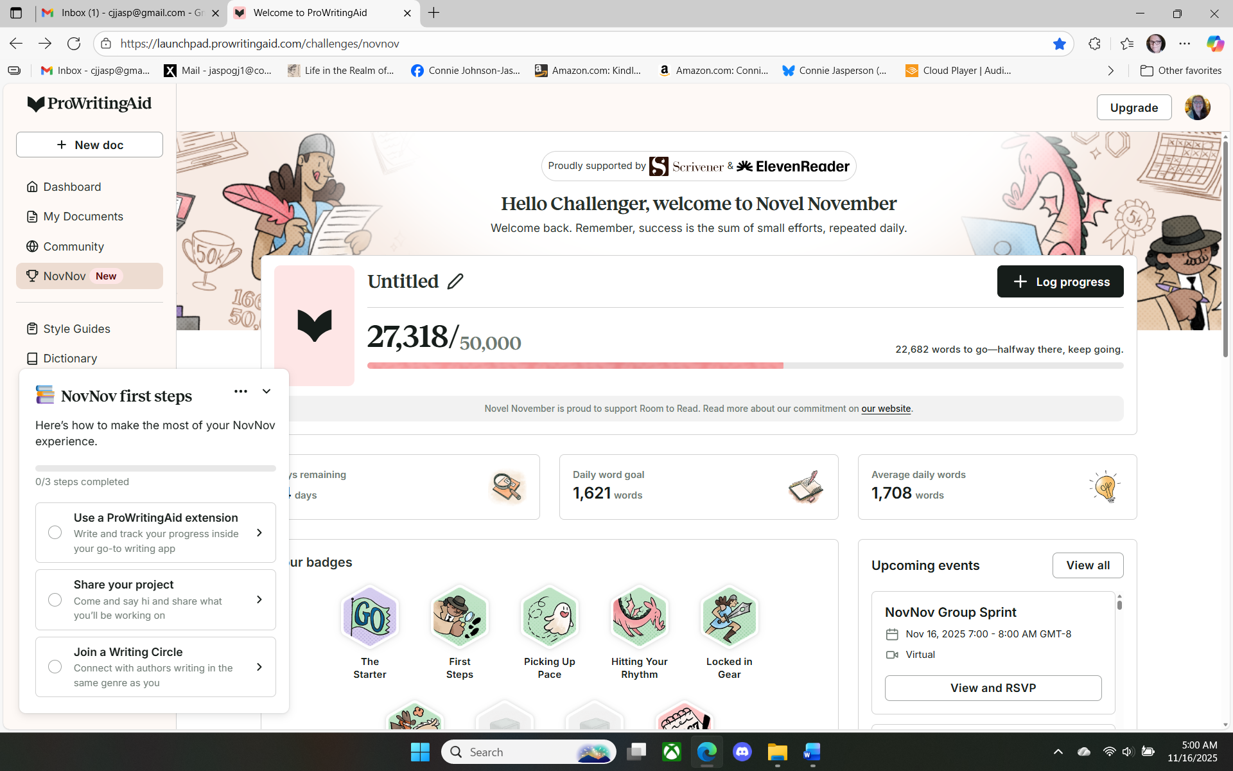Expand the Share your project chevron

coord(259,599)
